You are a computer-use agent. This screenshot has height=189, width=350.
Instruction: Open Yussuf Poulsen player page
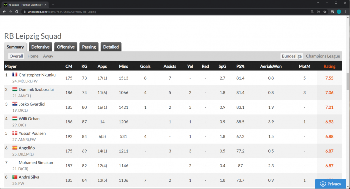(32, 133)
